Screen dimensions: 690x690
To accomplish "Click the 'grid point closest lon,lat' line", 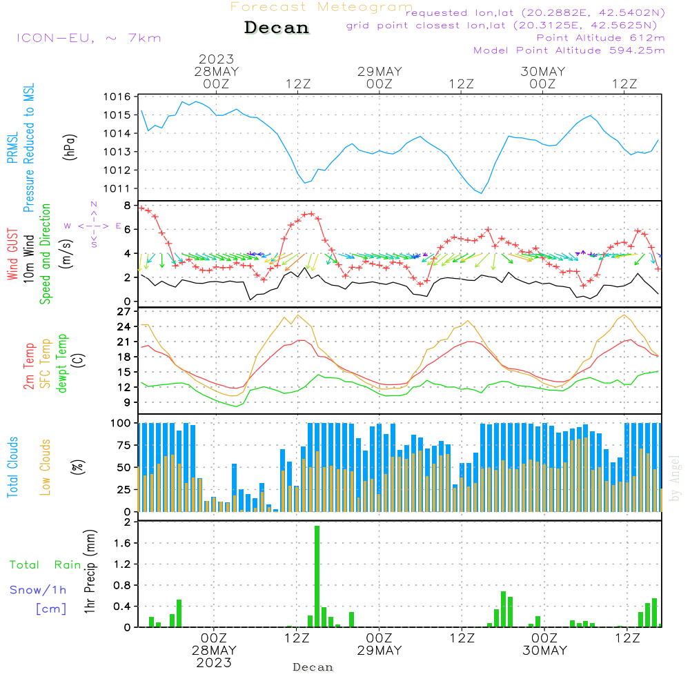I will 502,25.
